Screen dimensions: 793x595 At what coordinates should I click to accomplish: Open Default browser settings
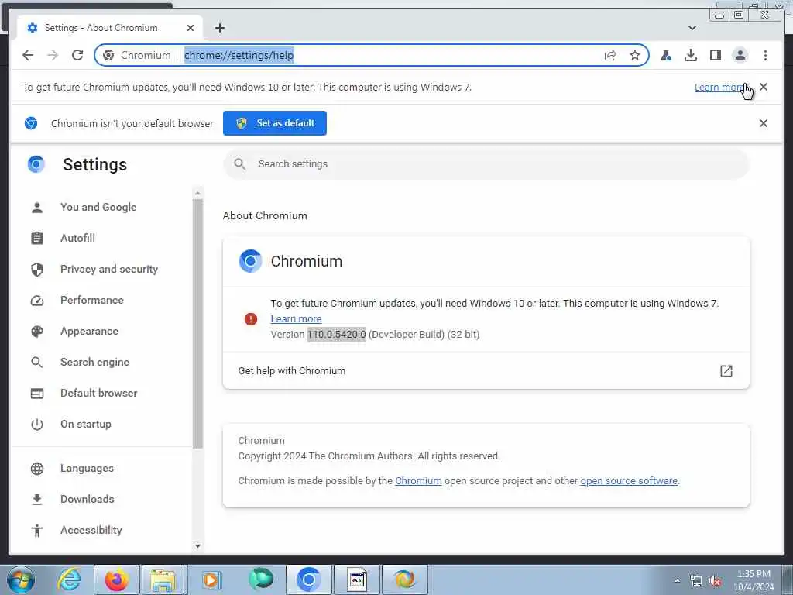tap(98, 393)
